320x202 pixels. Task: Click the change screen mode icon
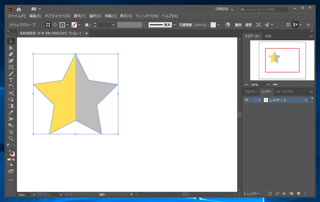click(11, 171)
